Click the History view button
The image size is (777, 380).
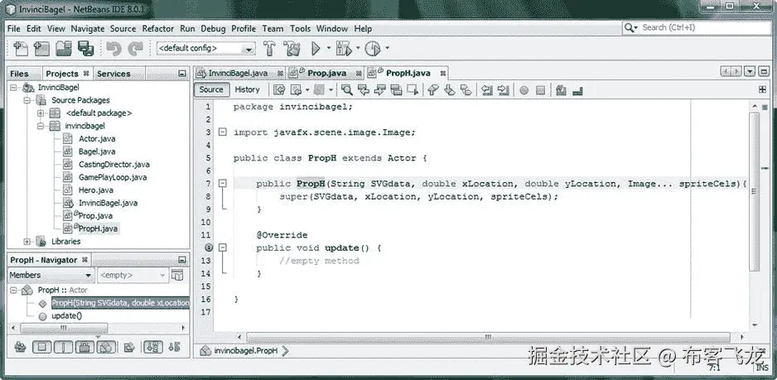point(248,89)
